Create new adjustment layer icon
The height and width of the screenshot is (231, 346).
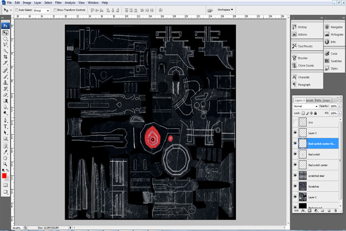pyautogui.click(x=316, y=211)
